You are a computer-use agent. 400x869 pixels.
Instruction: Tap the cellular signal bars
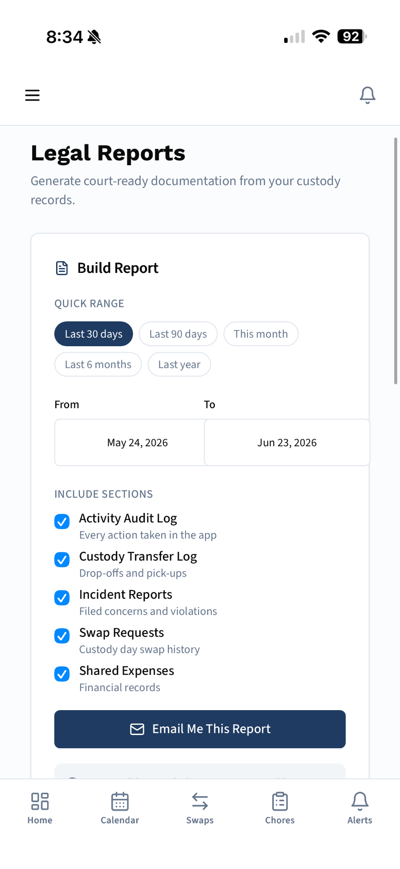tap(295, 37)
